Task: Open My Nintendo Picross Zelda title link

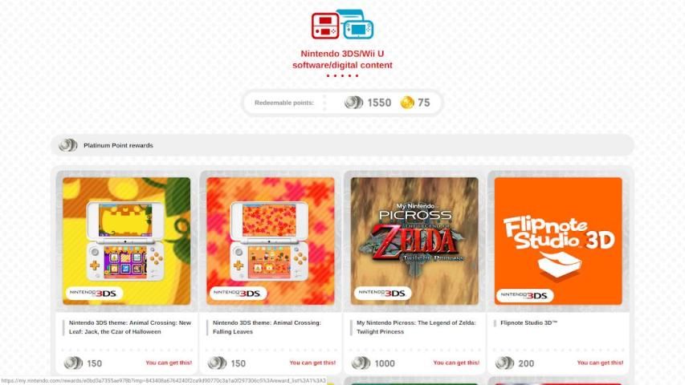Action: pos(416,327)
